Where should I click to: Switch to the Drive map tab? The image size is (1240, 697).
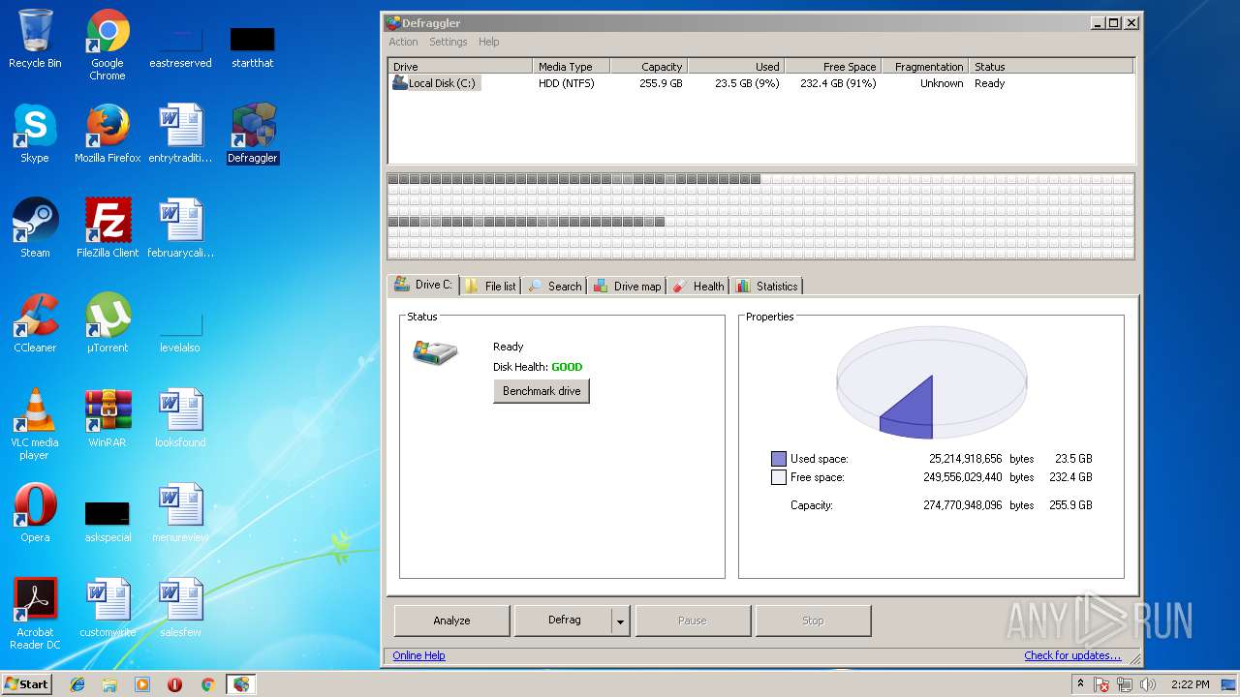point(627,286)
